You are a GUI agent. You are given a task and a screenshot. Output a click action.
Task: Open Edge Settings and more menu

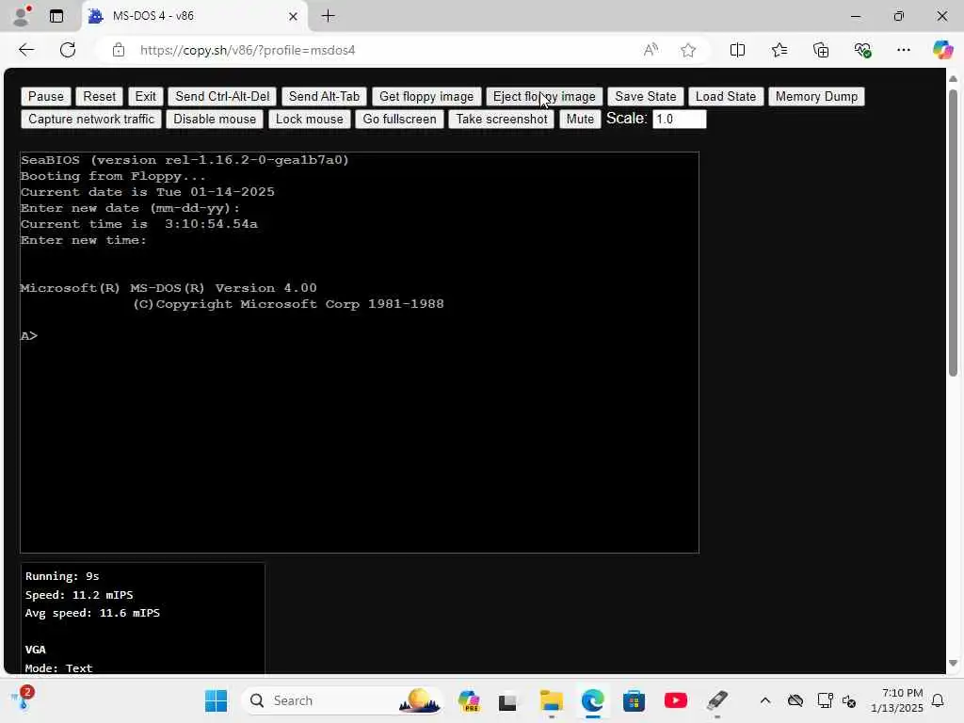[x=903, y=50]
